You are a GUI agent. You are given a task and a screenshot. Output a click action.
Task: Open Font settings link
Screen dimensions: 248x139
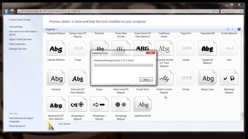15,27
